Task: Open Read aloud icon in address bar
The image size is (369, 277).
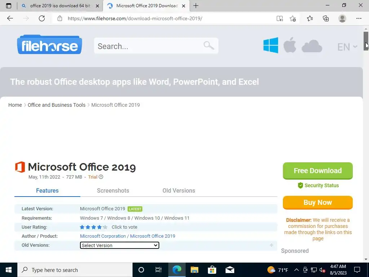Action: (280, 18)
